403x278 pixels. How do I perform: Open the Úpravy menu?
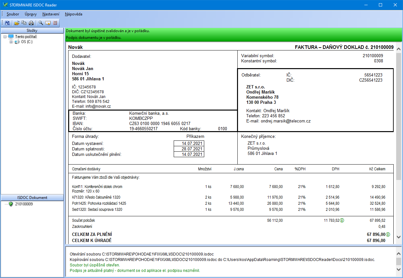pos(31,14)
